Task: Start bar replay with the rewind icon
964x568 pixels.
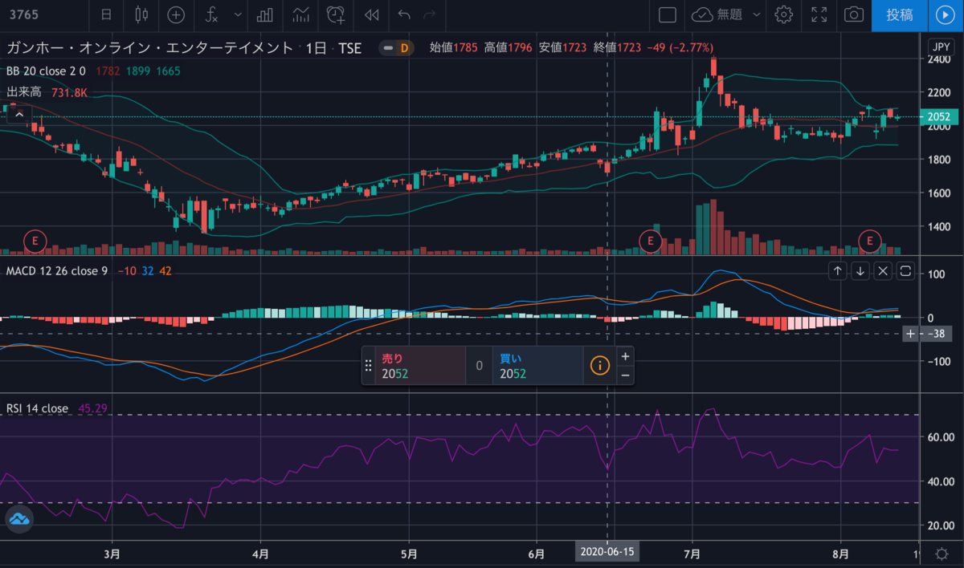Action: (x=371, y=14)
